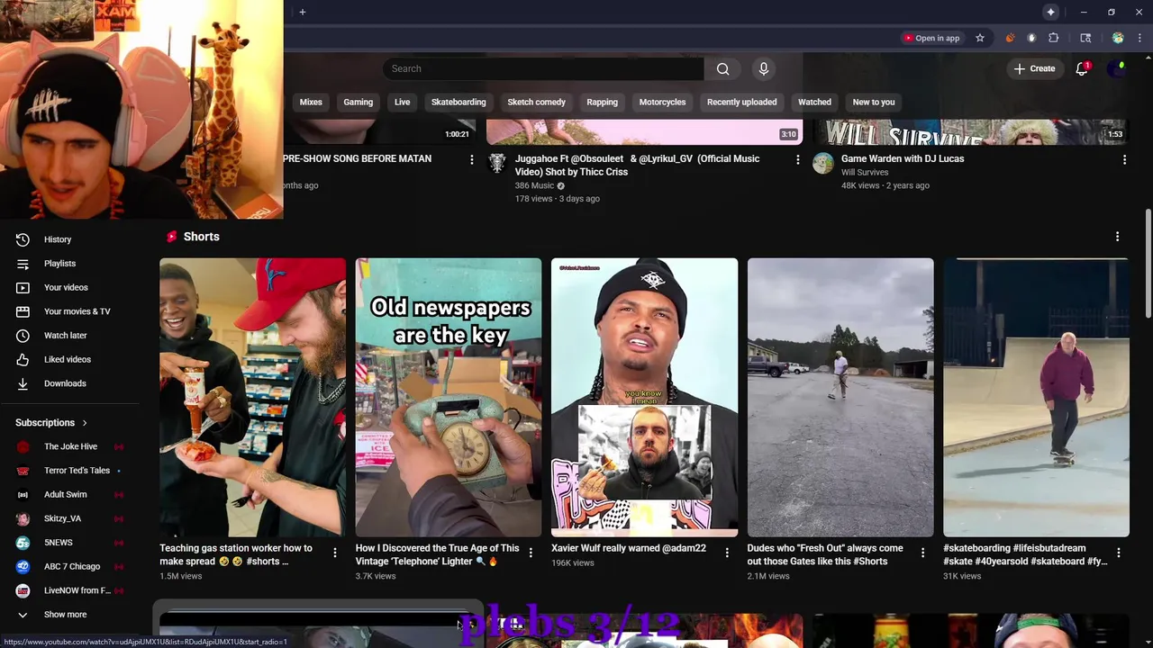Play the skateboarding short thumbnail
Viewport: 1153px width, 648px height.
pos(1036,397)
